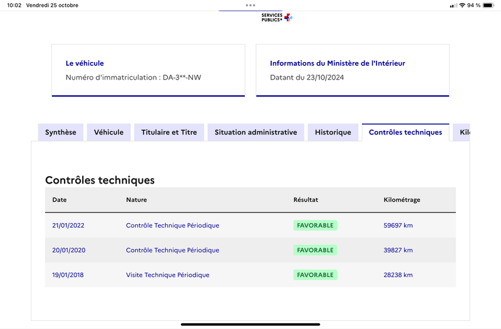Open the three-dot multitasking menu
The height and width of the screenshot is (329, 501).
[250, 5]
